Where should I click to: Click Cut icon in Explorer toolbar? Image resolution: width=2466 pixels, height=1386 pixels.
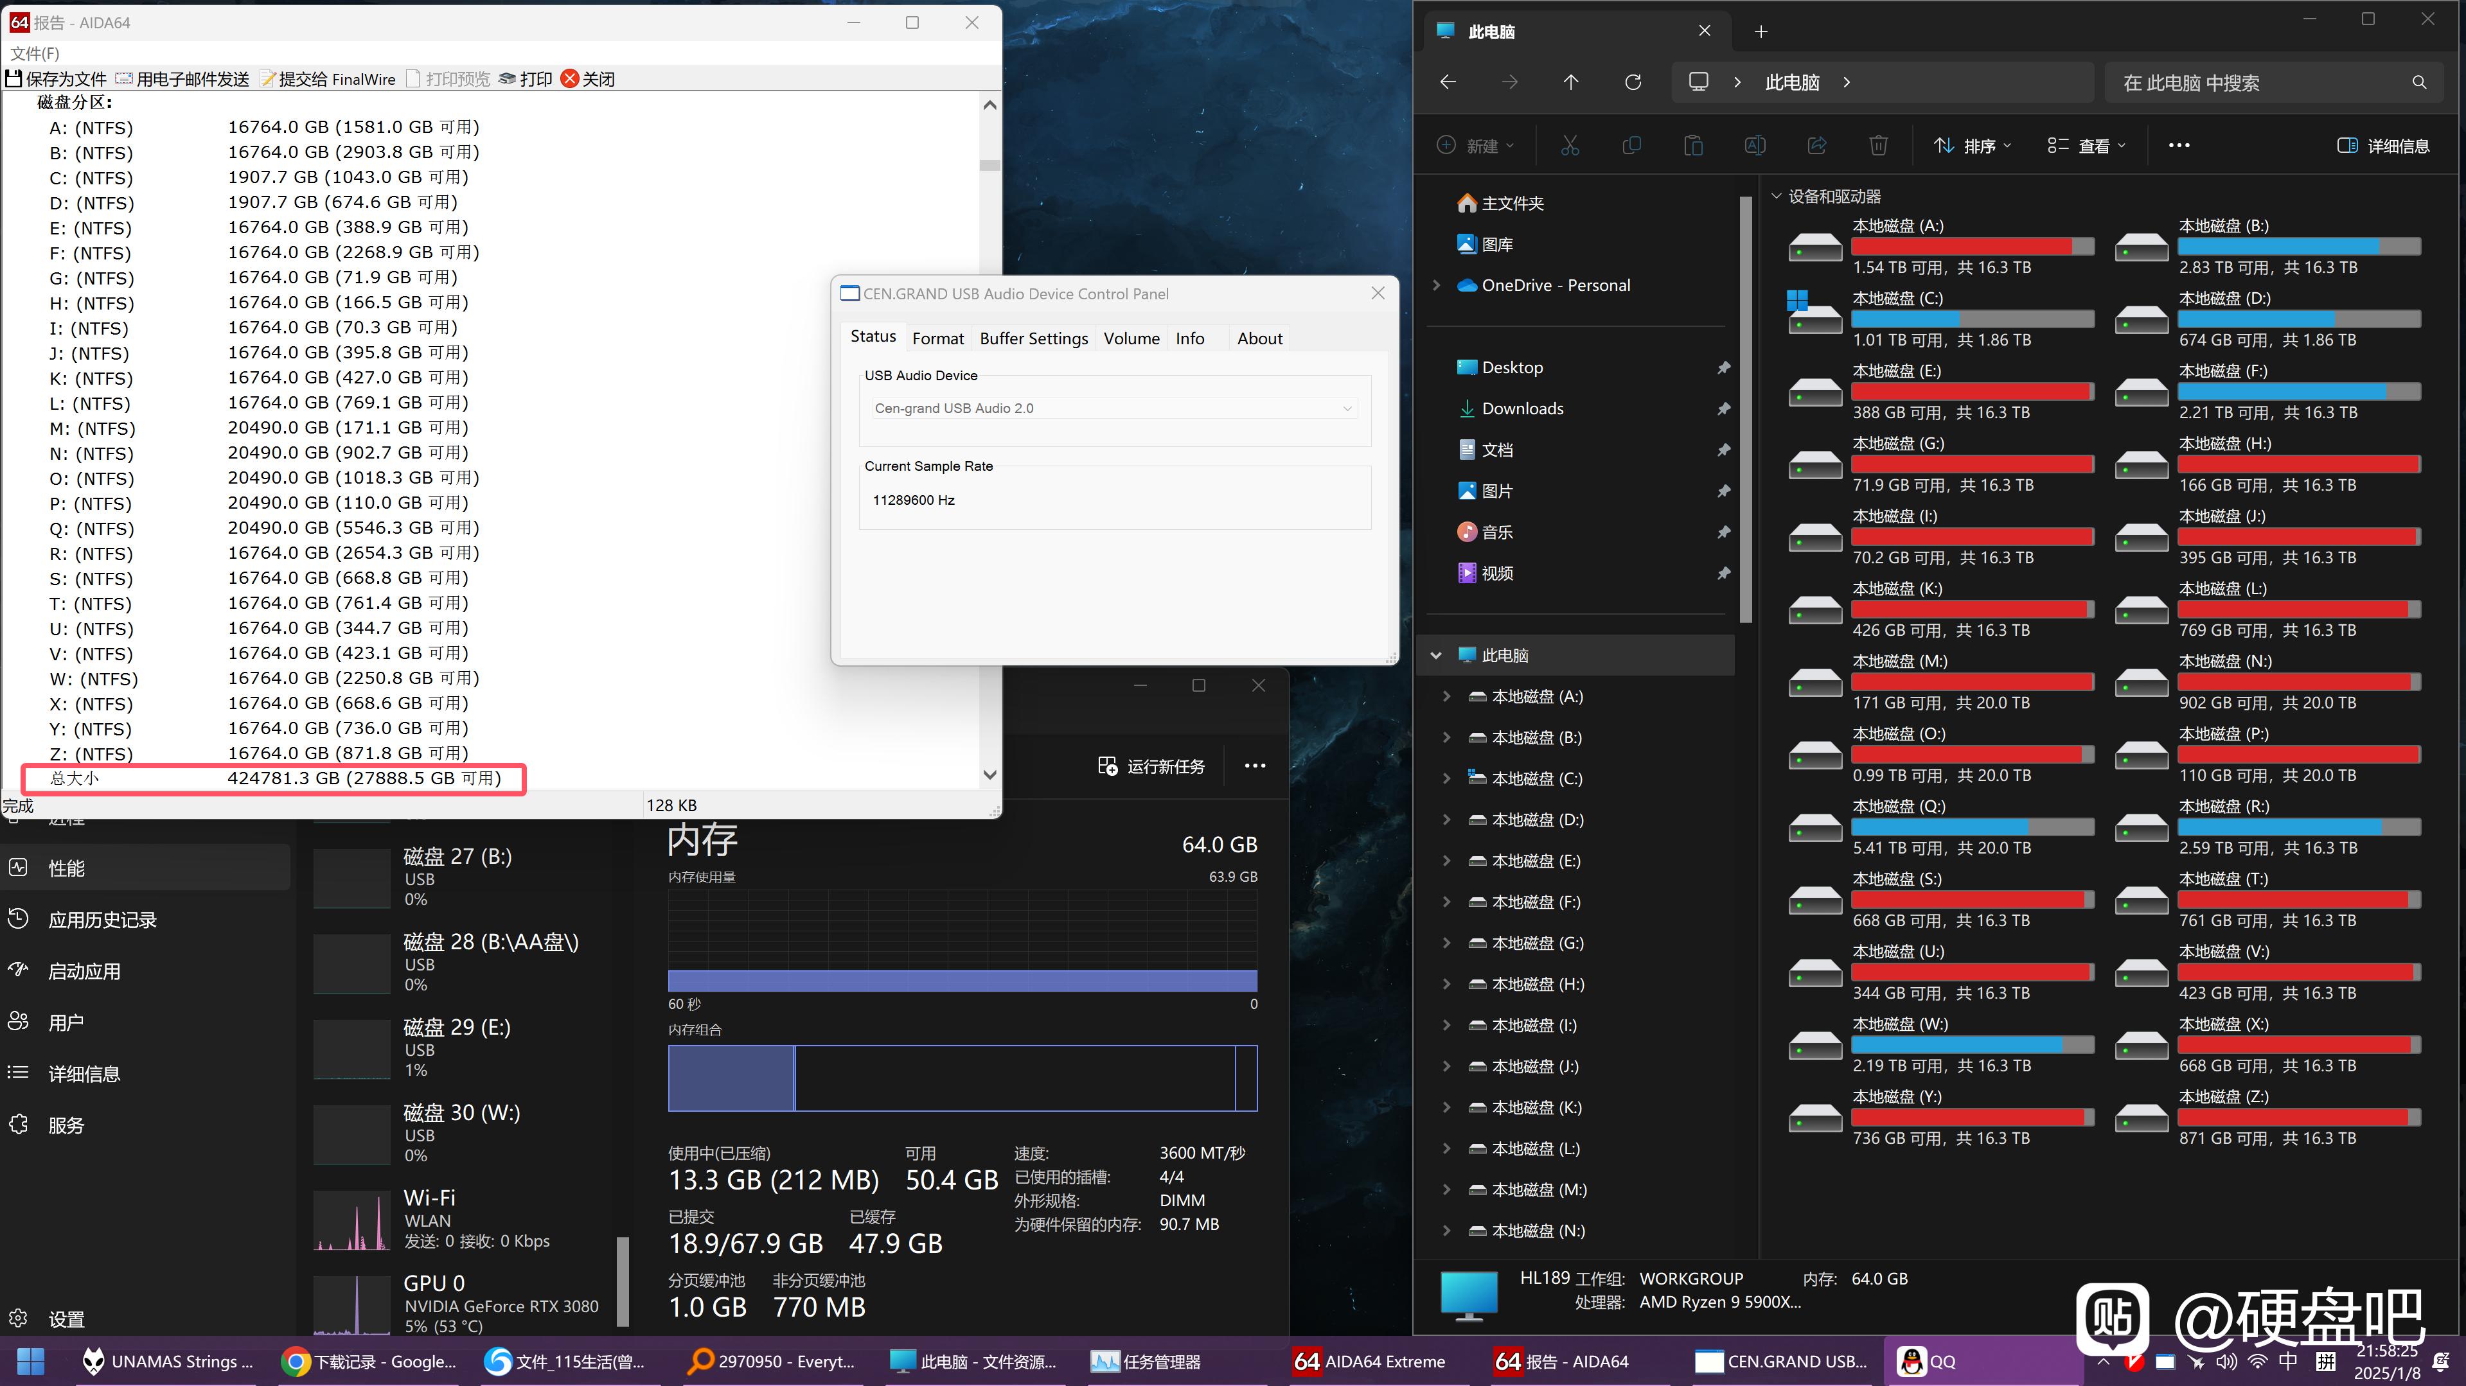[x=1569, y=146]
